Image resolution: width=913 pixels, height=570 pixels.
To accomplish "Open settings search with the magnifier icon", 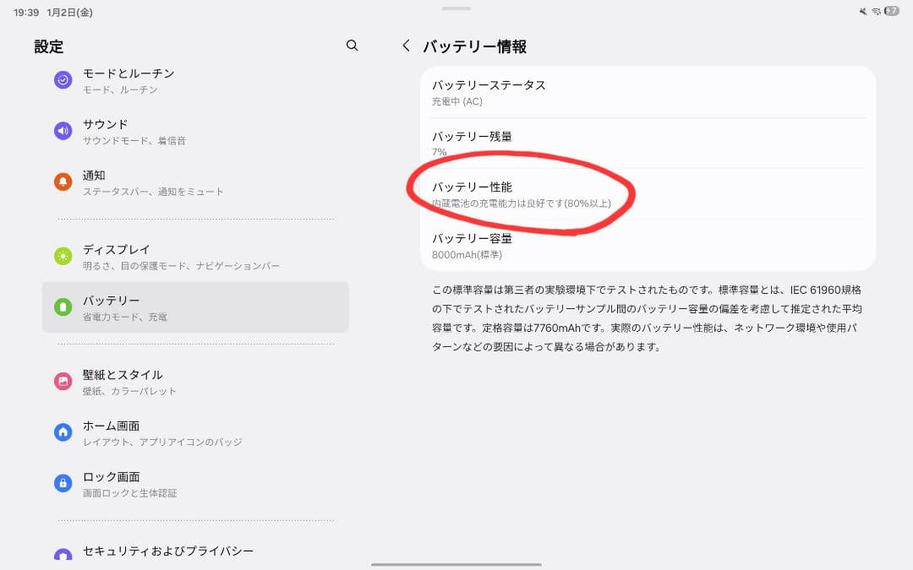I will 352,46.
